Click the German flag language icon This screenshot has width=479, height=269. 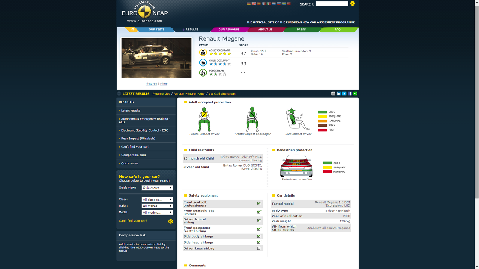click(249, 4)
